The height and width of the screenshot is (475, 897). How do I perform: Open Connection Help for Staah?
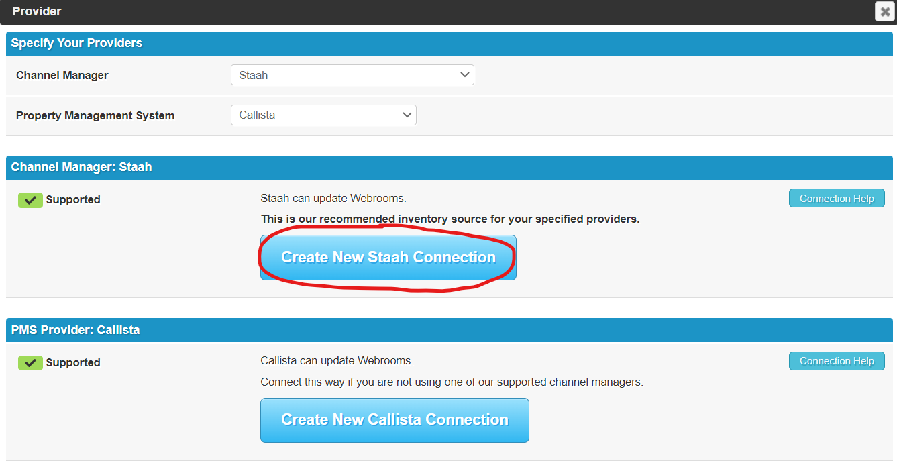tap(837, 199)
